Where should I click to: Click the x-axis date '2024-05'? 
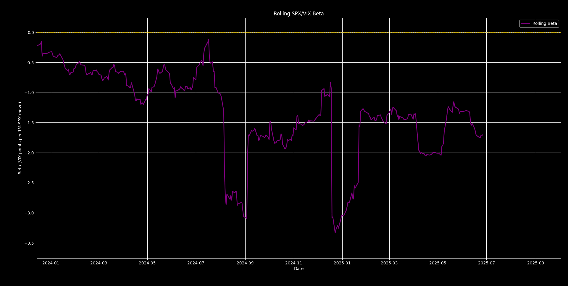point(147,263)
